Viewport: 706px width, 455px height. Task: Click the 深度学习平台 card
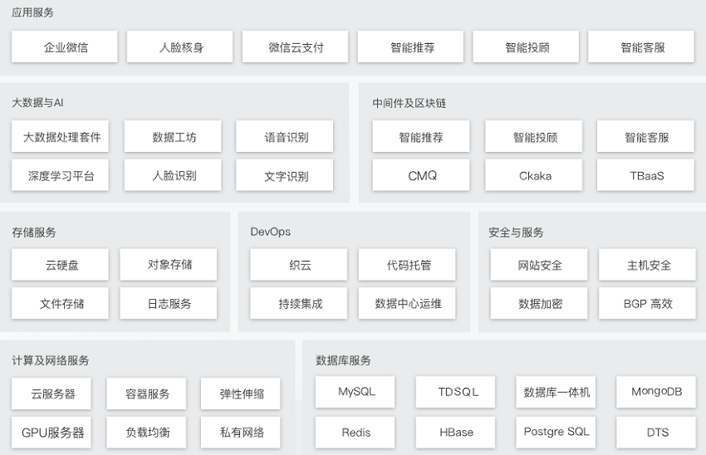(61, 175)
